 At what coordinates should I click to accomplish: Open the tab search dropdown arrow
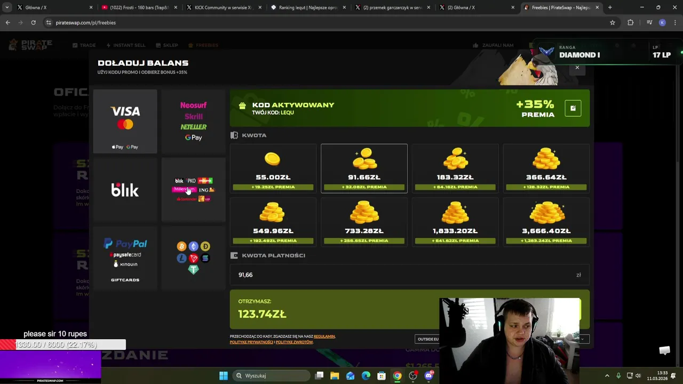(x=7, y=7)
